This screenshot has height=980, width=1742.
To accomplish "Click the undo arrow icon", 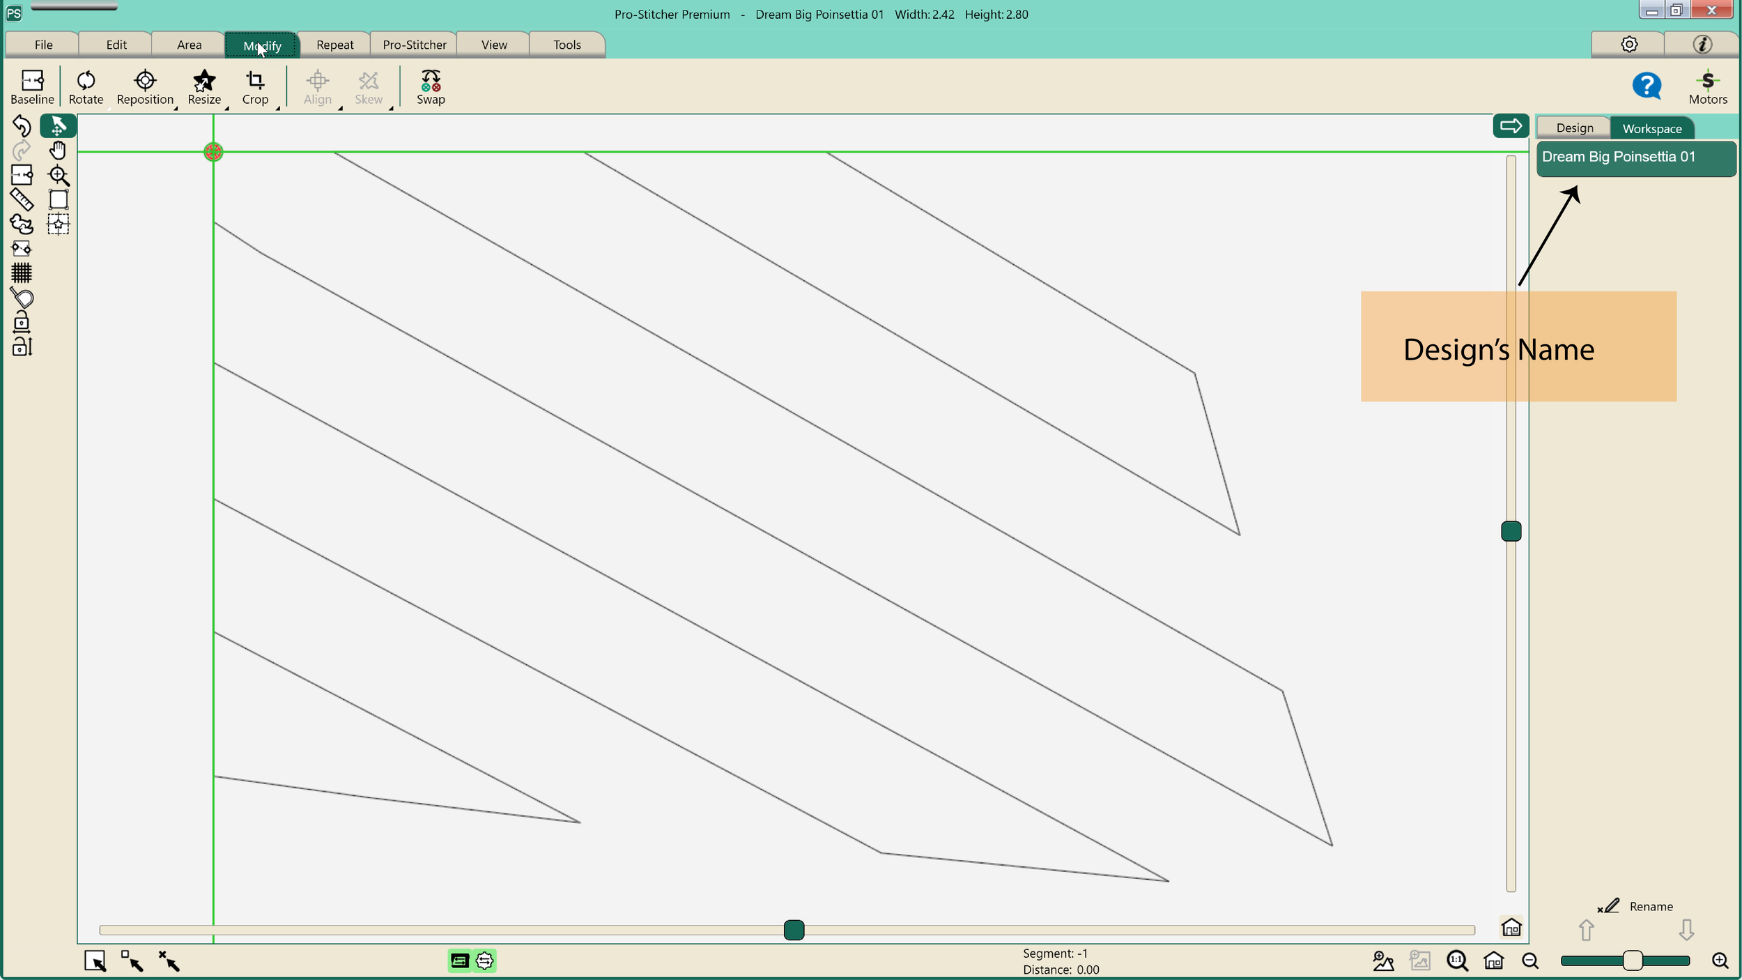I will coord(22,125).
